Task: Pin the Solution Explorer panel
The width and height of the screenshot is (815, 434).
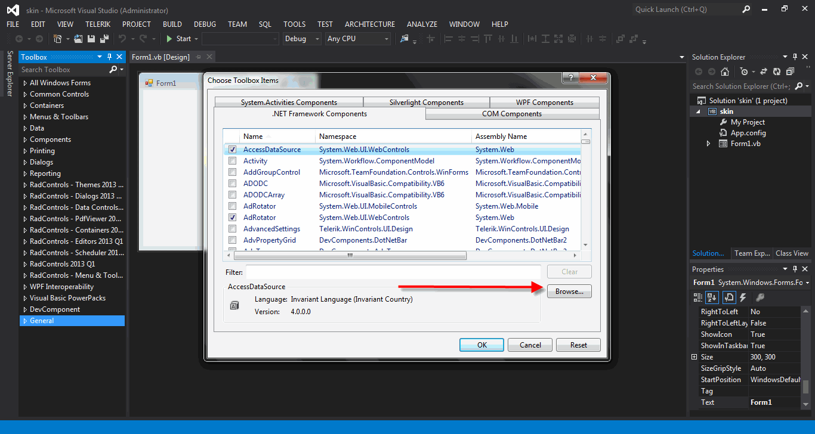Action: tap(794, 57)
